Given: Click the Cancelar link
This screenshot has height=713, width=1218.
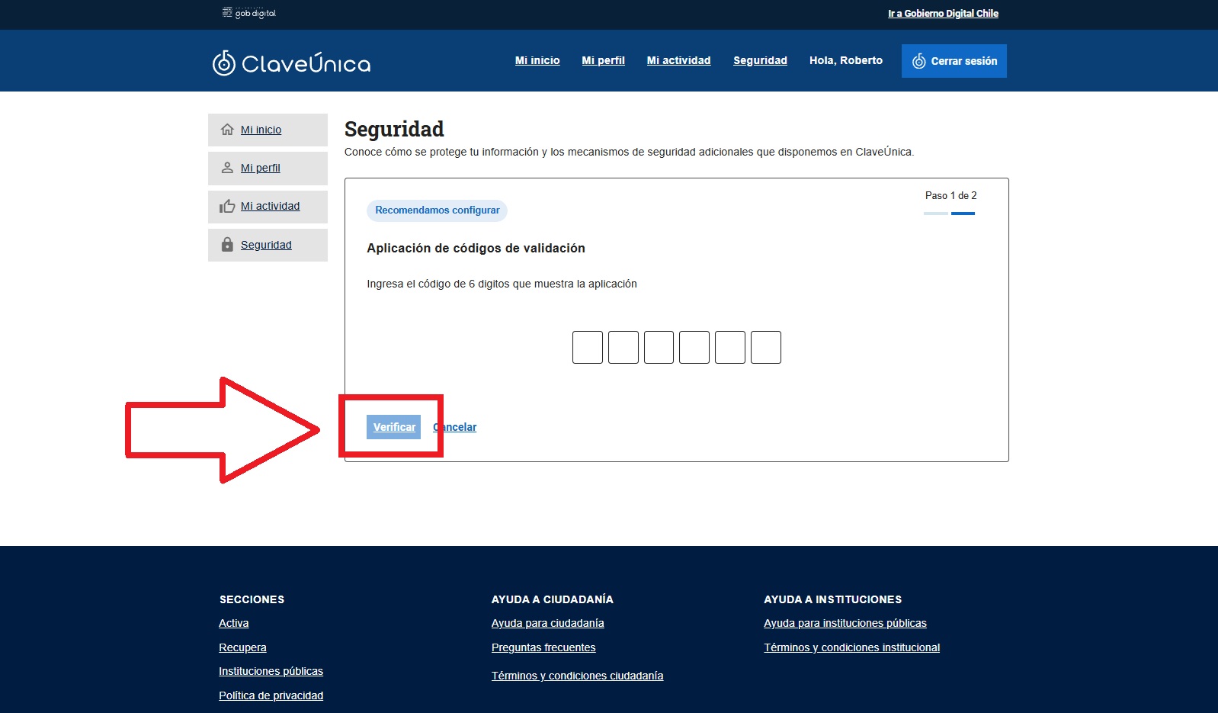Looking at the screenshot, I should (x=455, y=427).
